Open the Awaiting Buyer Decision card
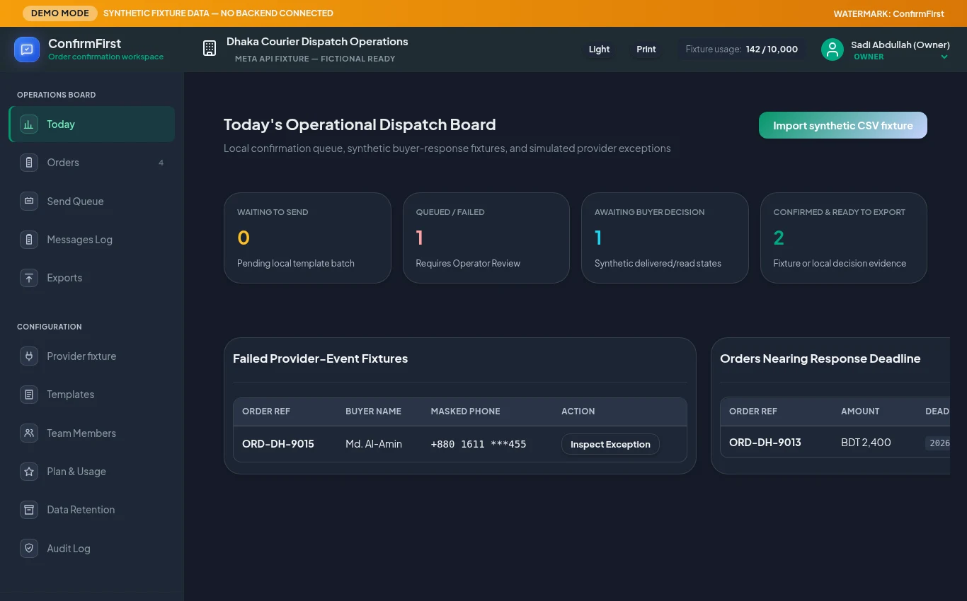Viewport: 967px width, 601px height. (x=665, y=238)
